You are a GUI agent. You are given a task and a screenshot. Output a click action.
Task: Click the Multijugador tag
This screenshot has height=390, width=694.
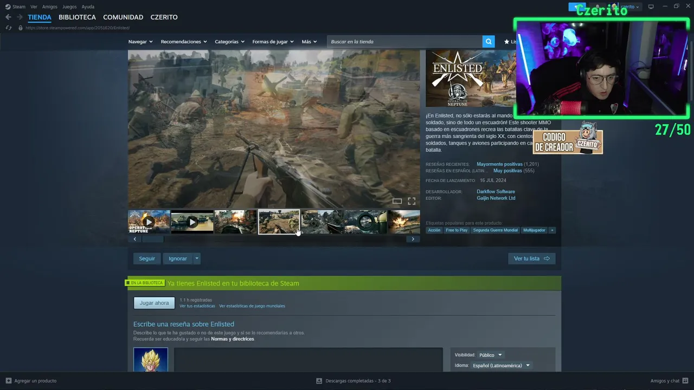click(534, 230)
